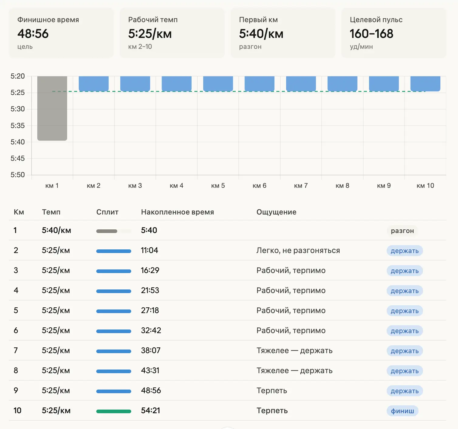Click the Накопленное время column header
The image size is (458, 429).
[x=177, y=212]
